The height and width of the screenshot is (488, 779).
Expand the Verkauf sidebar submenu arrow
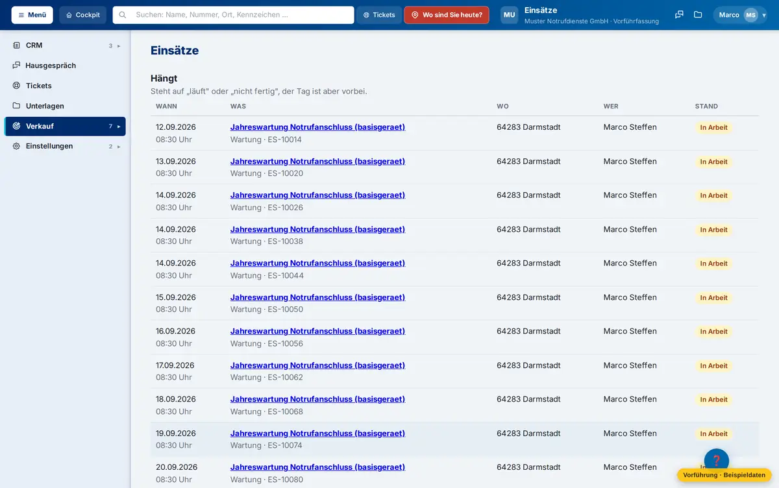(x=119, y=127)
